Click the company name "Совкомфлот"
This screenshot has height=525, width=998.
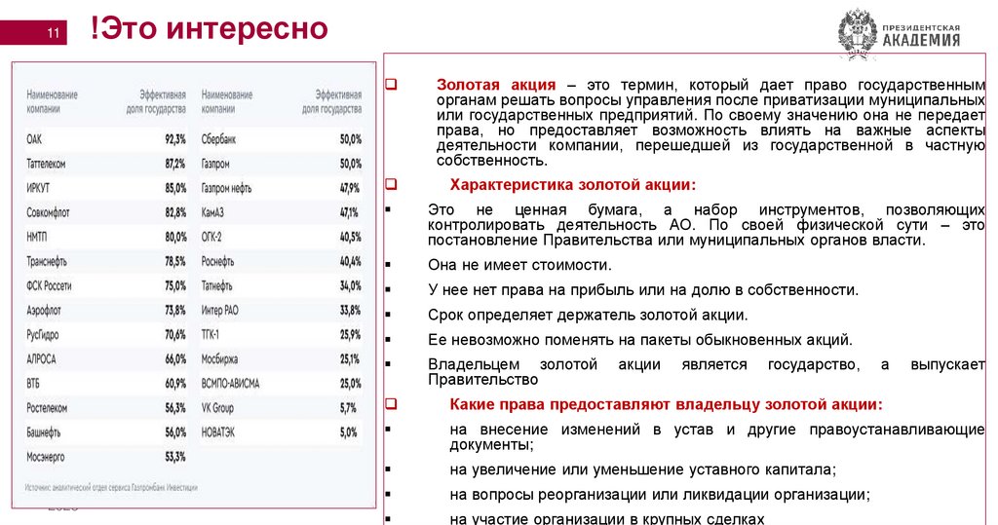coord(48,212)
